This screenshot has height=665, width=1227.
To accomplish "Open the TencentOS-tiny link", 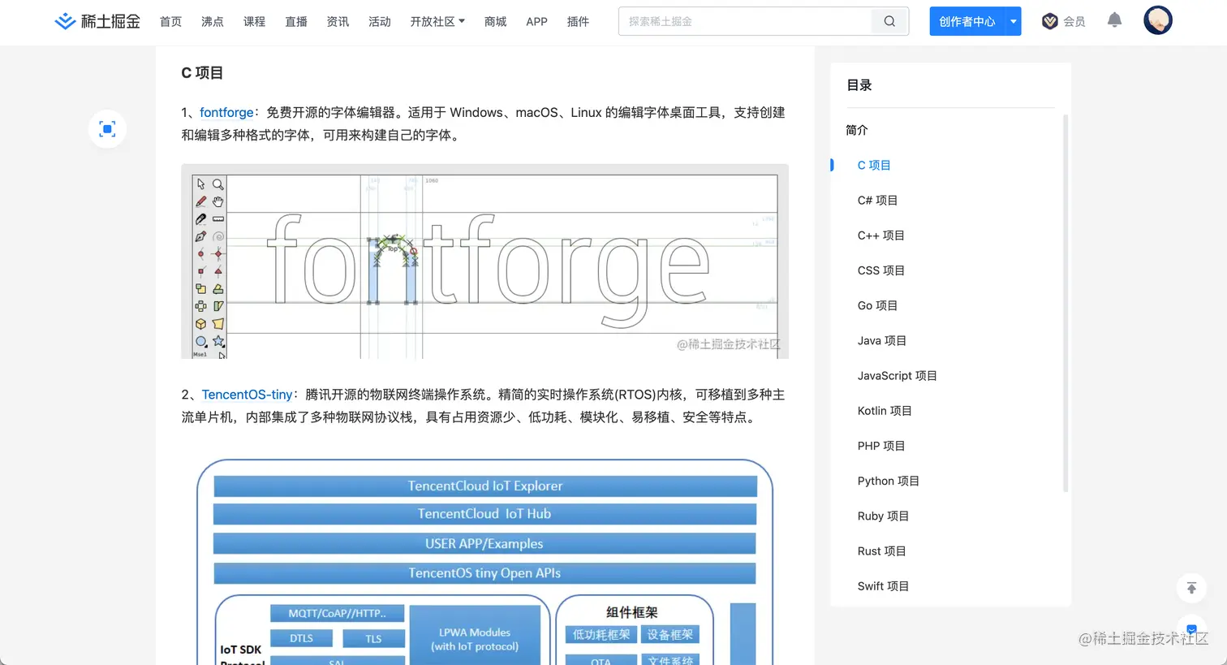I will [x=248, y=394].
